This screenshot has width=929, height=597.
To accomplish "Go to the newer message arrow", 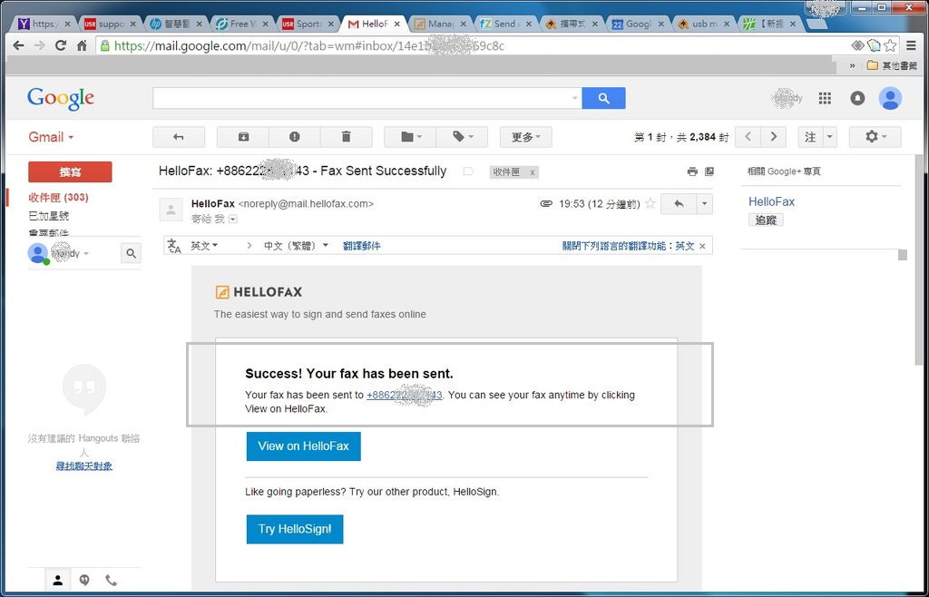I will [x=748, y=137].
